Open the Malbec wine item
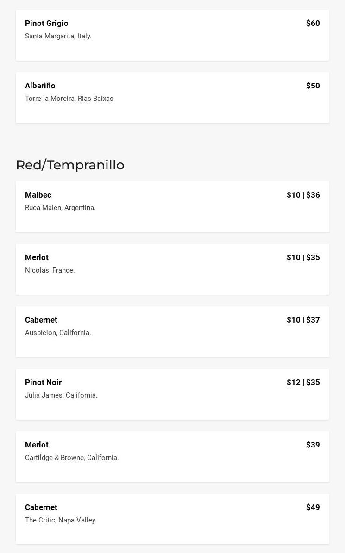Screen dimensions: 345x553 [x=38, y=195]
